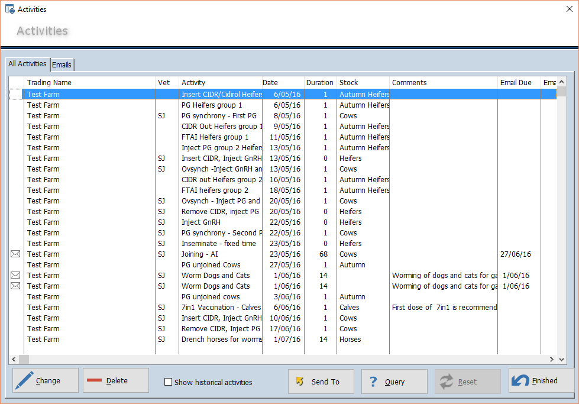Select the Drench horses for worms row
579x404 pixels.
(283, 339)
